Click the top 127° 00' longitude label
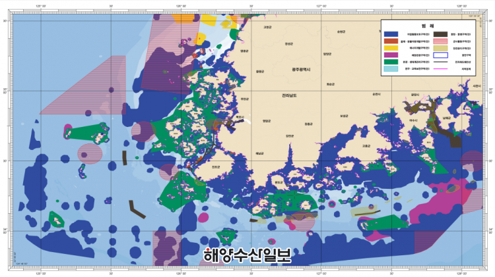Viewport: 495px width, 277px height. pos(321,6)
